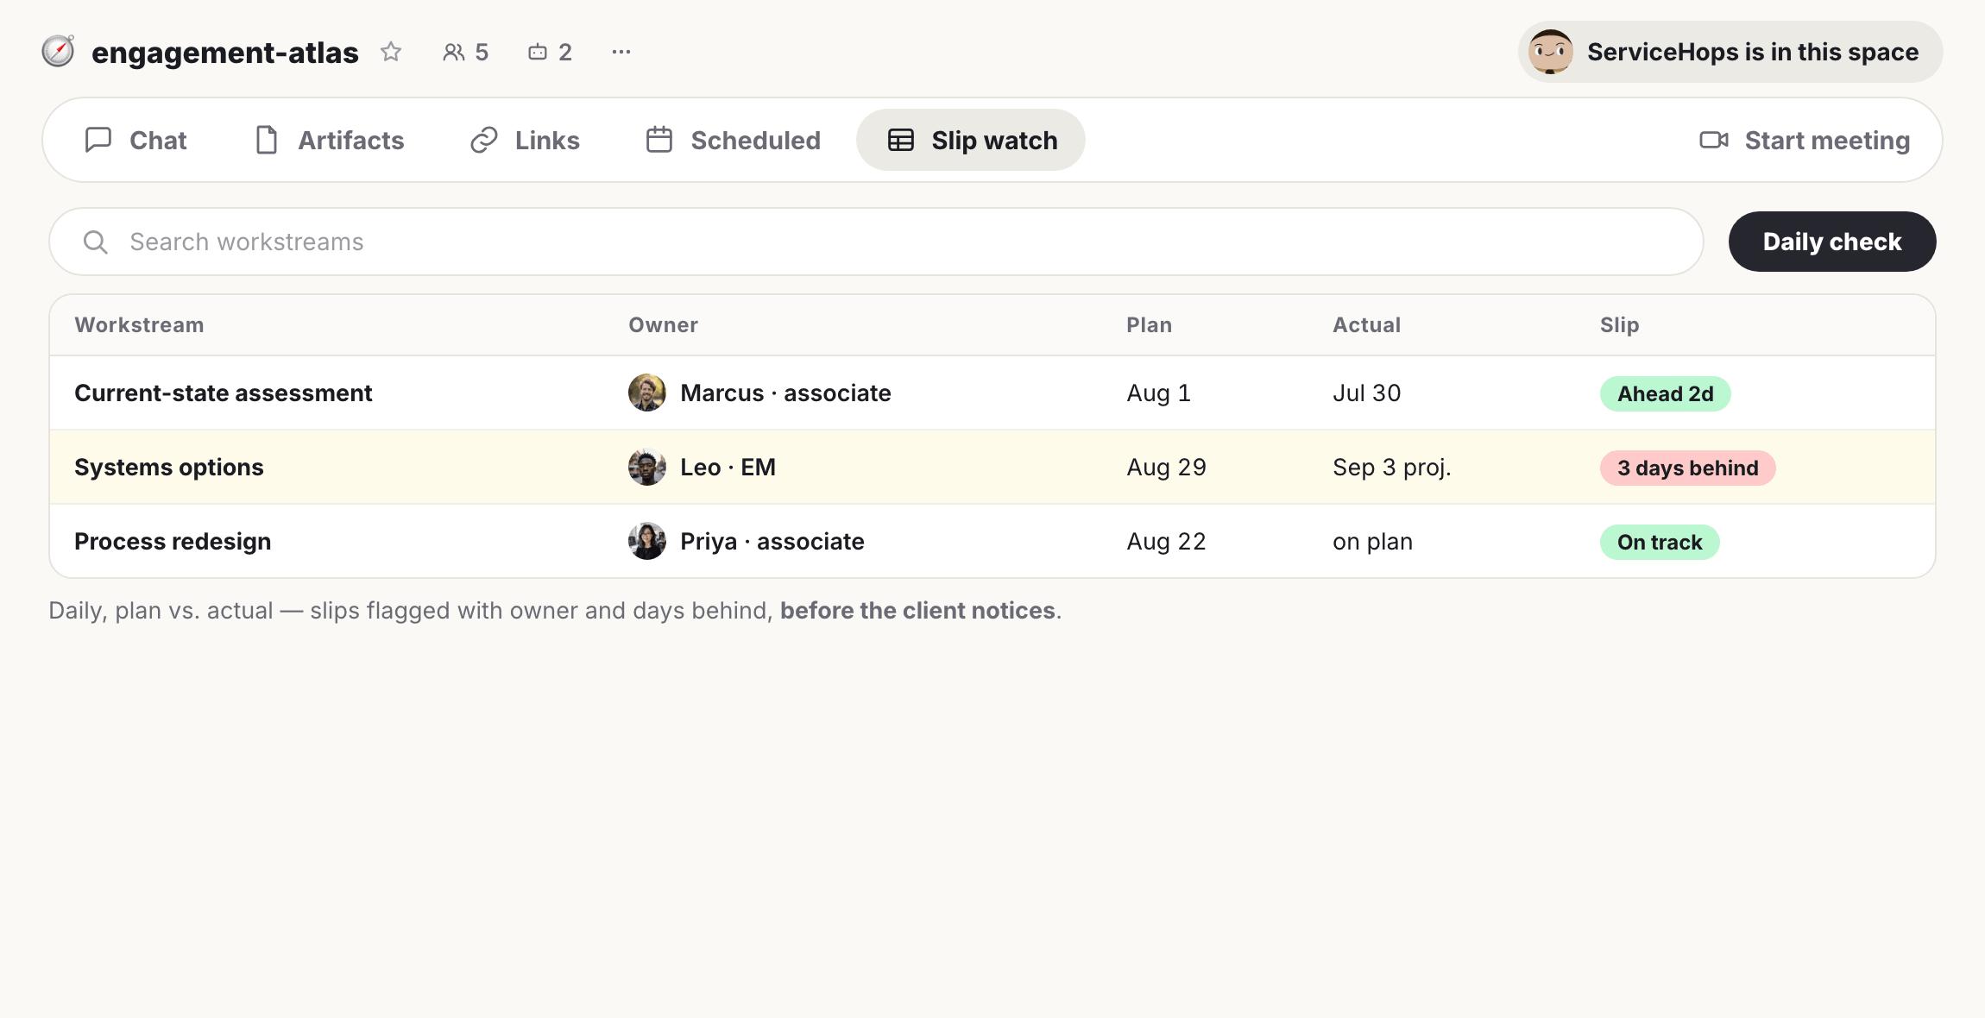The image size is (1985, 1018).
Task: Run the Daily check
Action: pos(1832,242)
